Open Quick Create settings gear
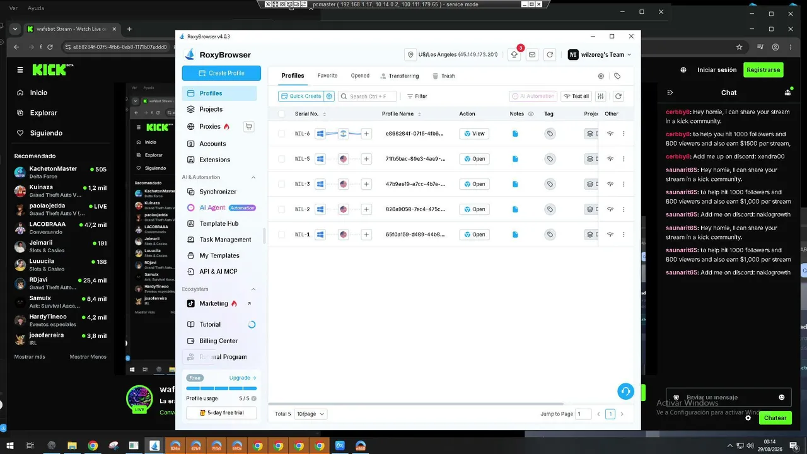 click(x=329, y=96)
